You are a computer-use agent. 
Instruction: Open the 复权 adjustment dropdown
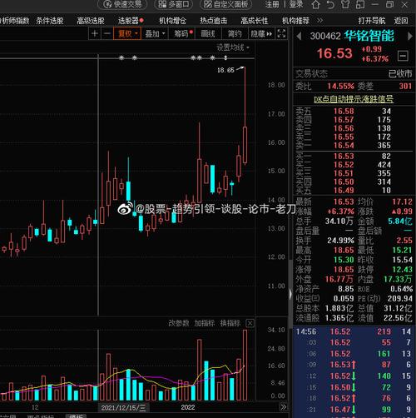point(127,34)
